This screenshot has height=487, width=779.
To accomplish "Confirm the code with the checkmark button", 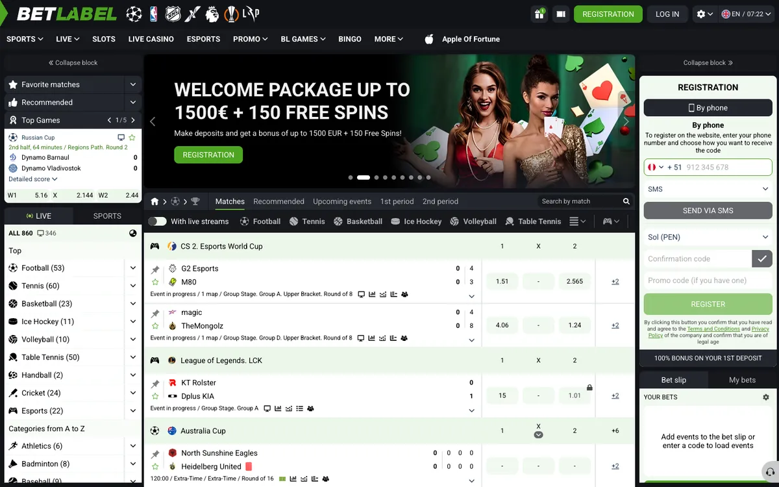I will [761, 258].
